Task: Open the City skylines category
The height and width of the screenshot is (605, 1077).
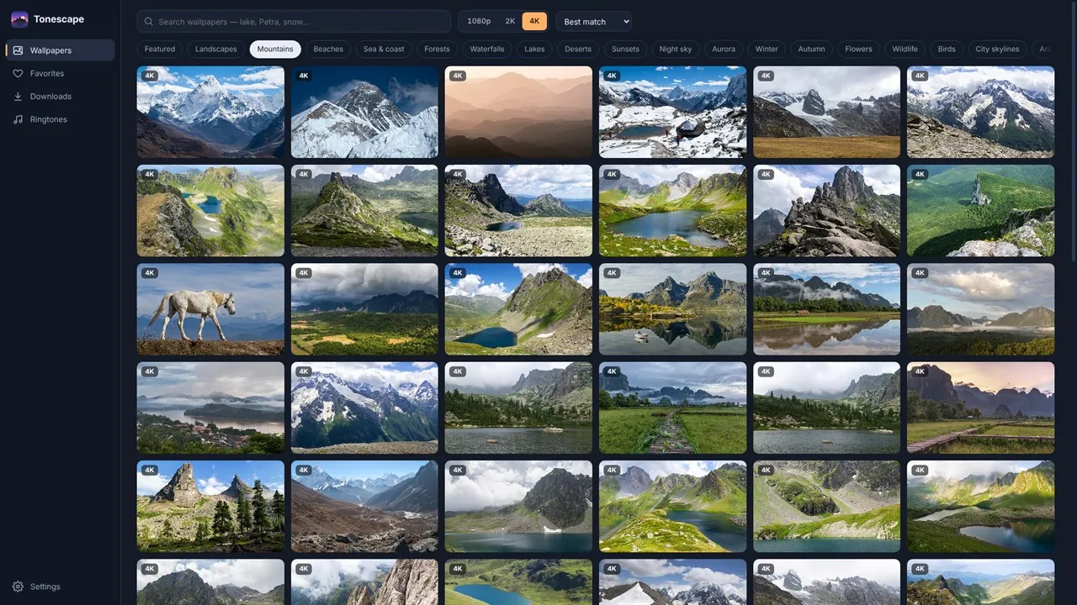Action: tap(998, 49)
